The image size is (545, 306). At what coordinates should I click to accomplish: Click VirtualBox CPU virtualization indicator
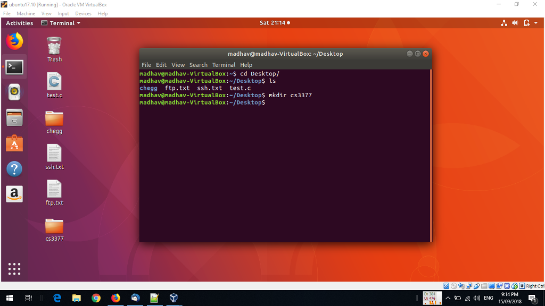pyautogui.click(x=507, y=286)
